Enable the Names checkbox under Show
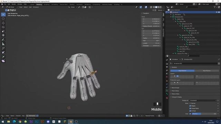The width and height of the screenshot is (221, 124). coord(190,103)
